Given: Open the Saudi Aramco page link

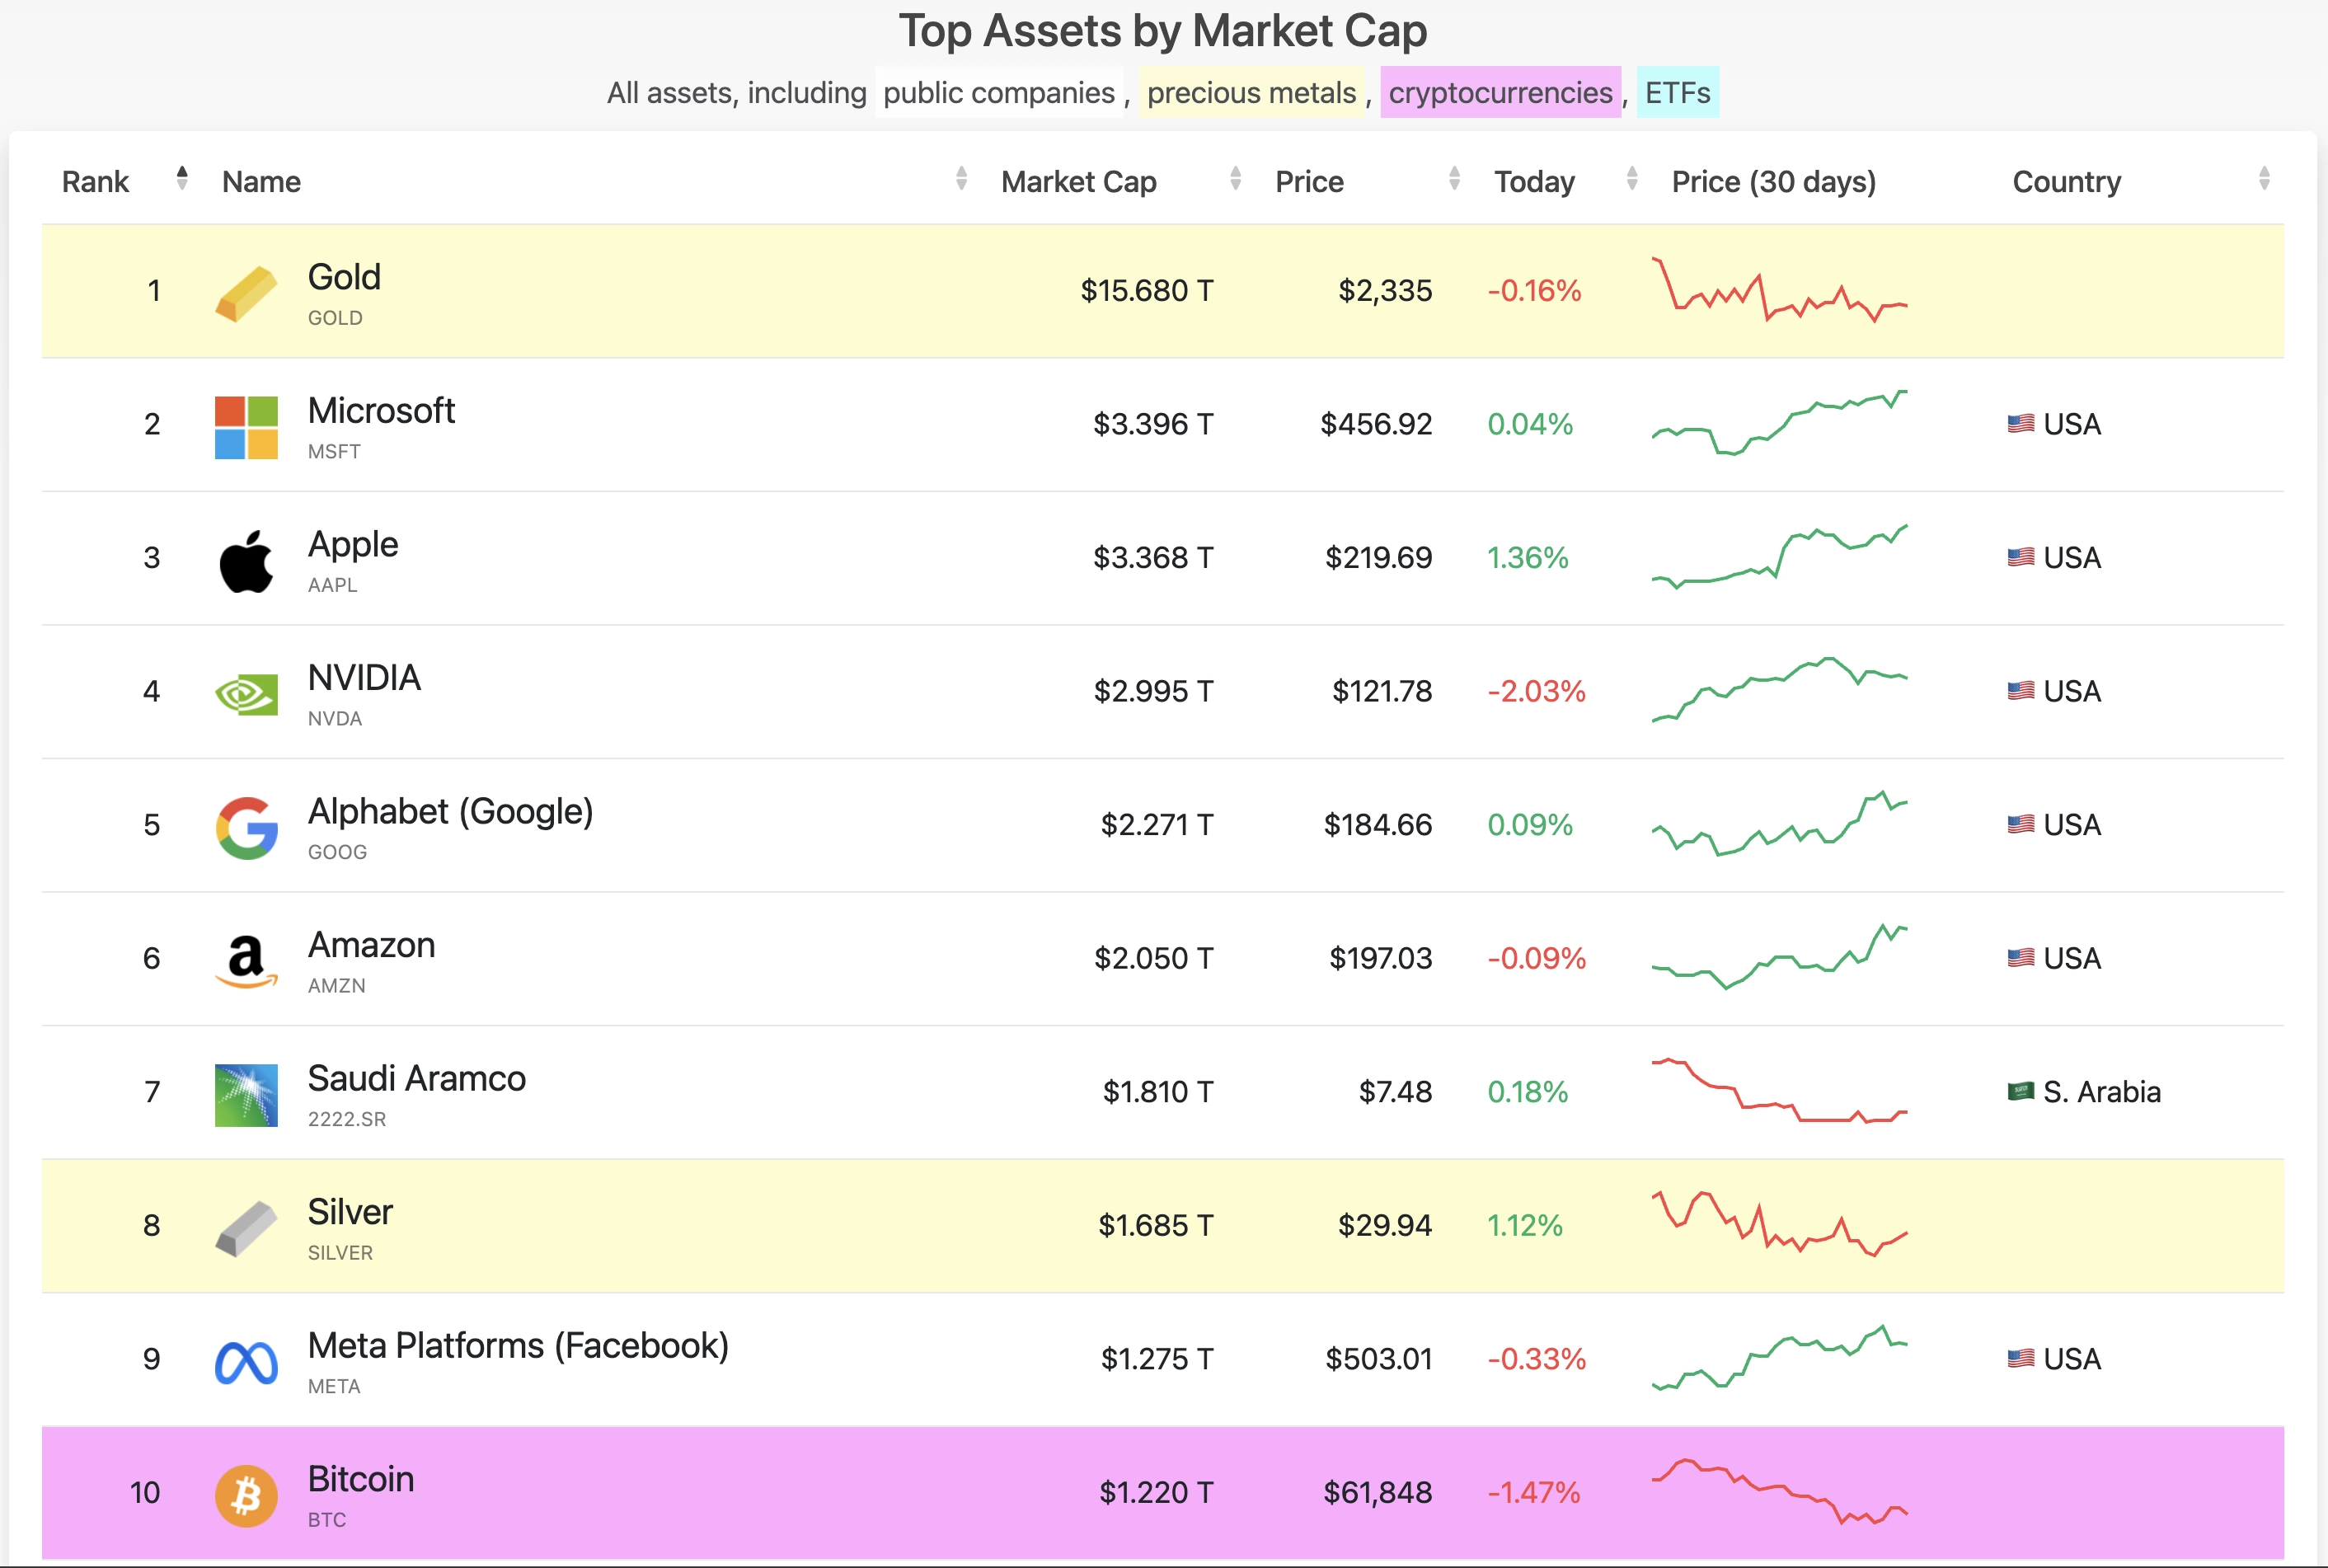Looking at the screenshot, I should [x=416, y=1079].
